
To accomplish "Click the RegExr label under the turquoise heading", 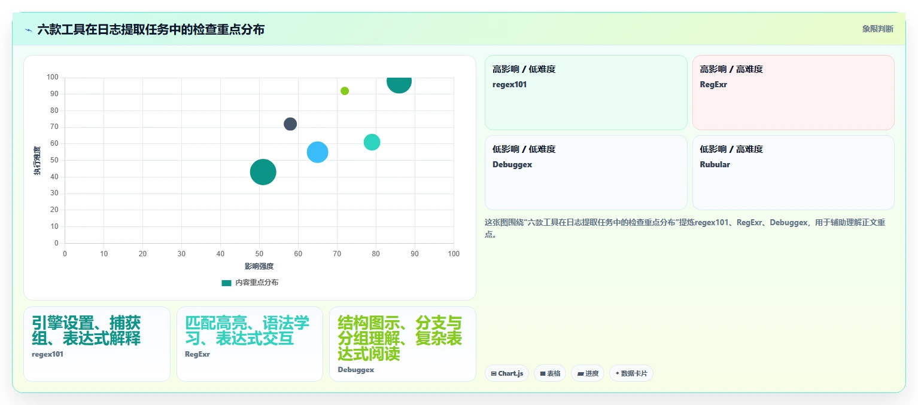I will tap(197, 354).
